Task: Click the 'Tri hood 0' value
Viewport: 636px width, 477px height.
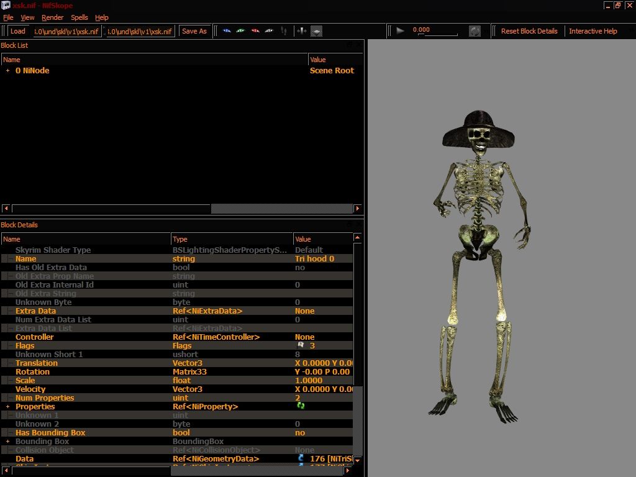Action: pos(314,259)
